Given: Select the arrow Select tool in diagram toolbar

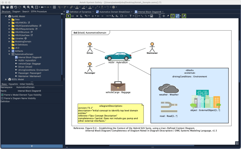Looking at the screenshot, I should [69, 16].
